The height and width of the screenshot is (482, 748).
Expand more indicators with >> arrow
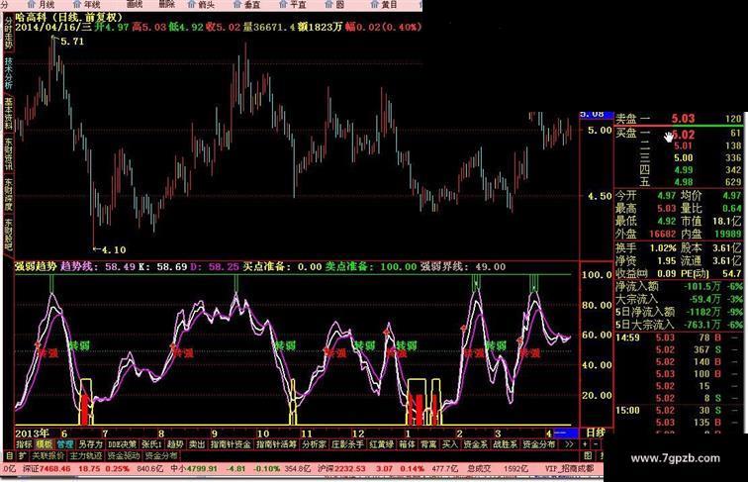tap(569, 444)
